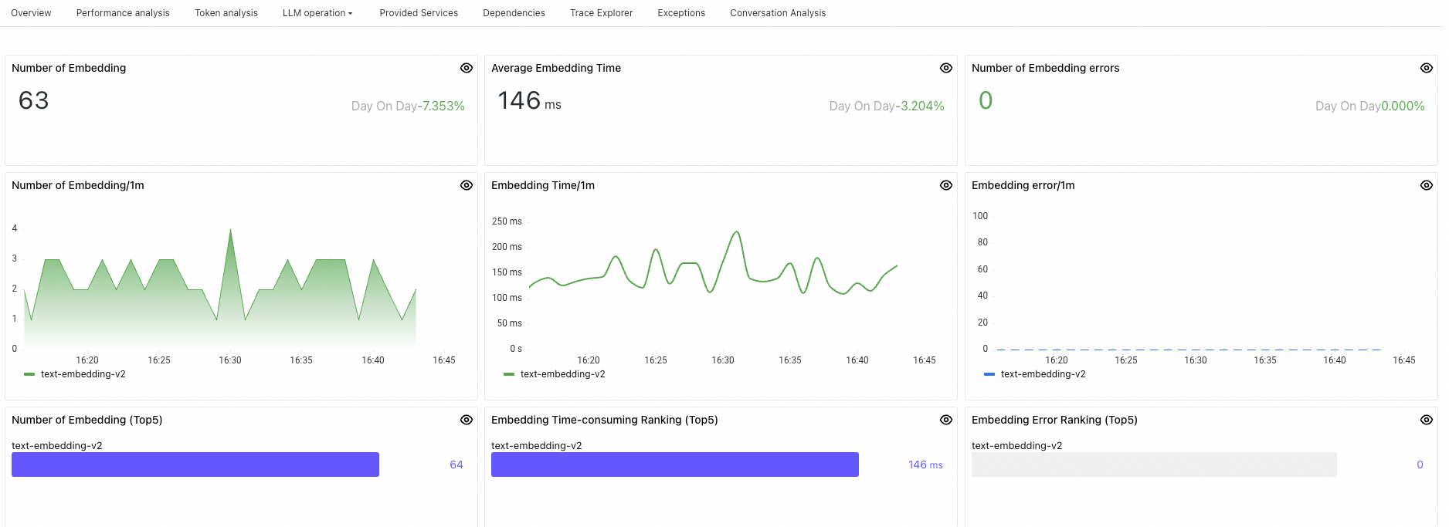
Task: Click the 64 count link in Top5 ranking
Action: [456, 465]
